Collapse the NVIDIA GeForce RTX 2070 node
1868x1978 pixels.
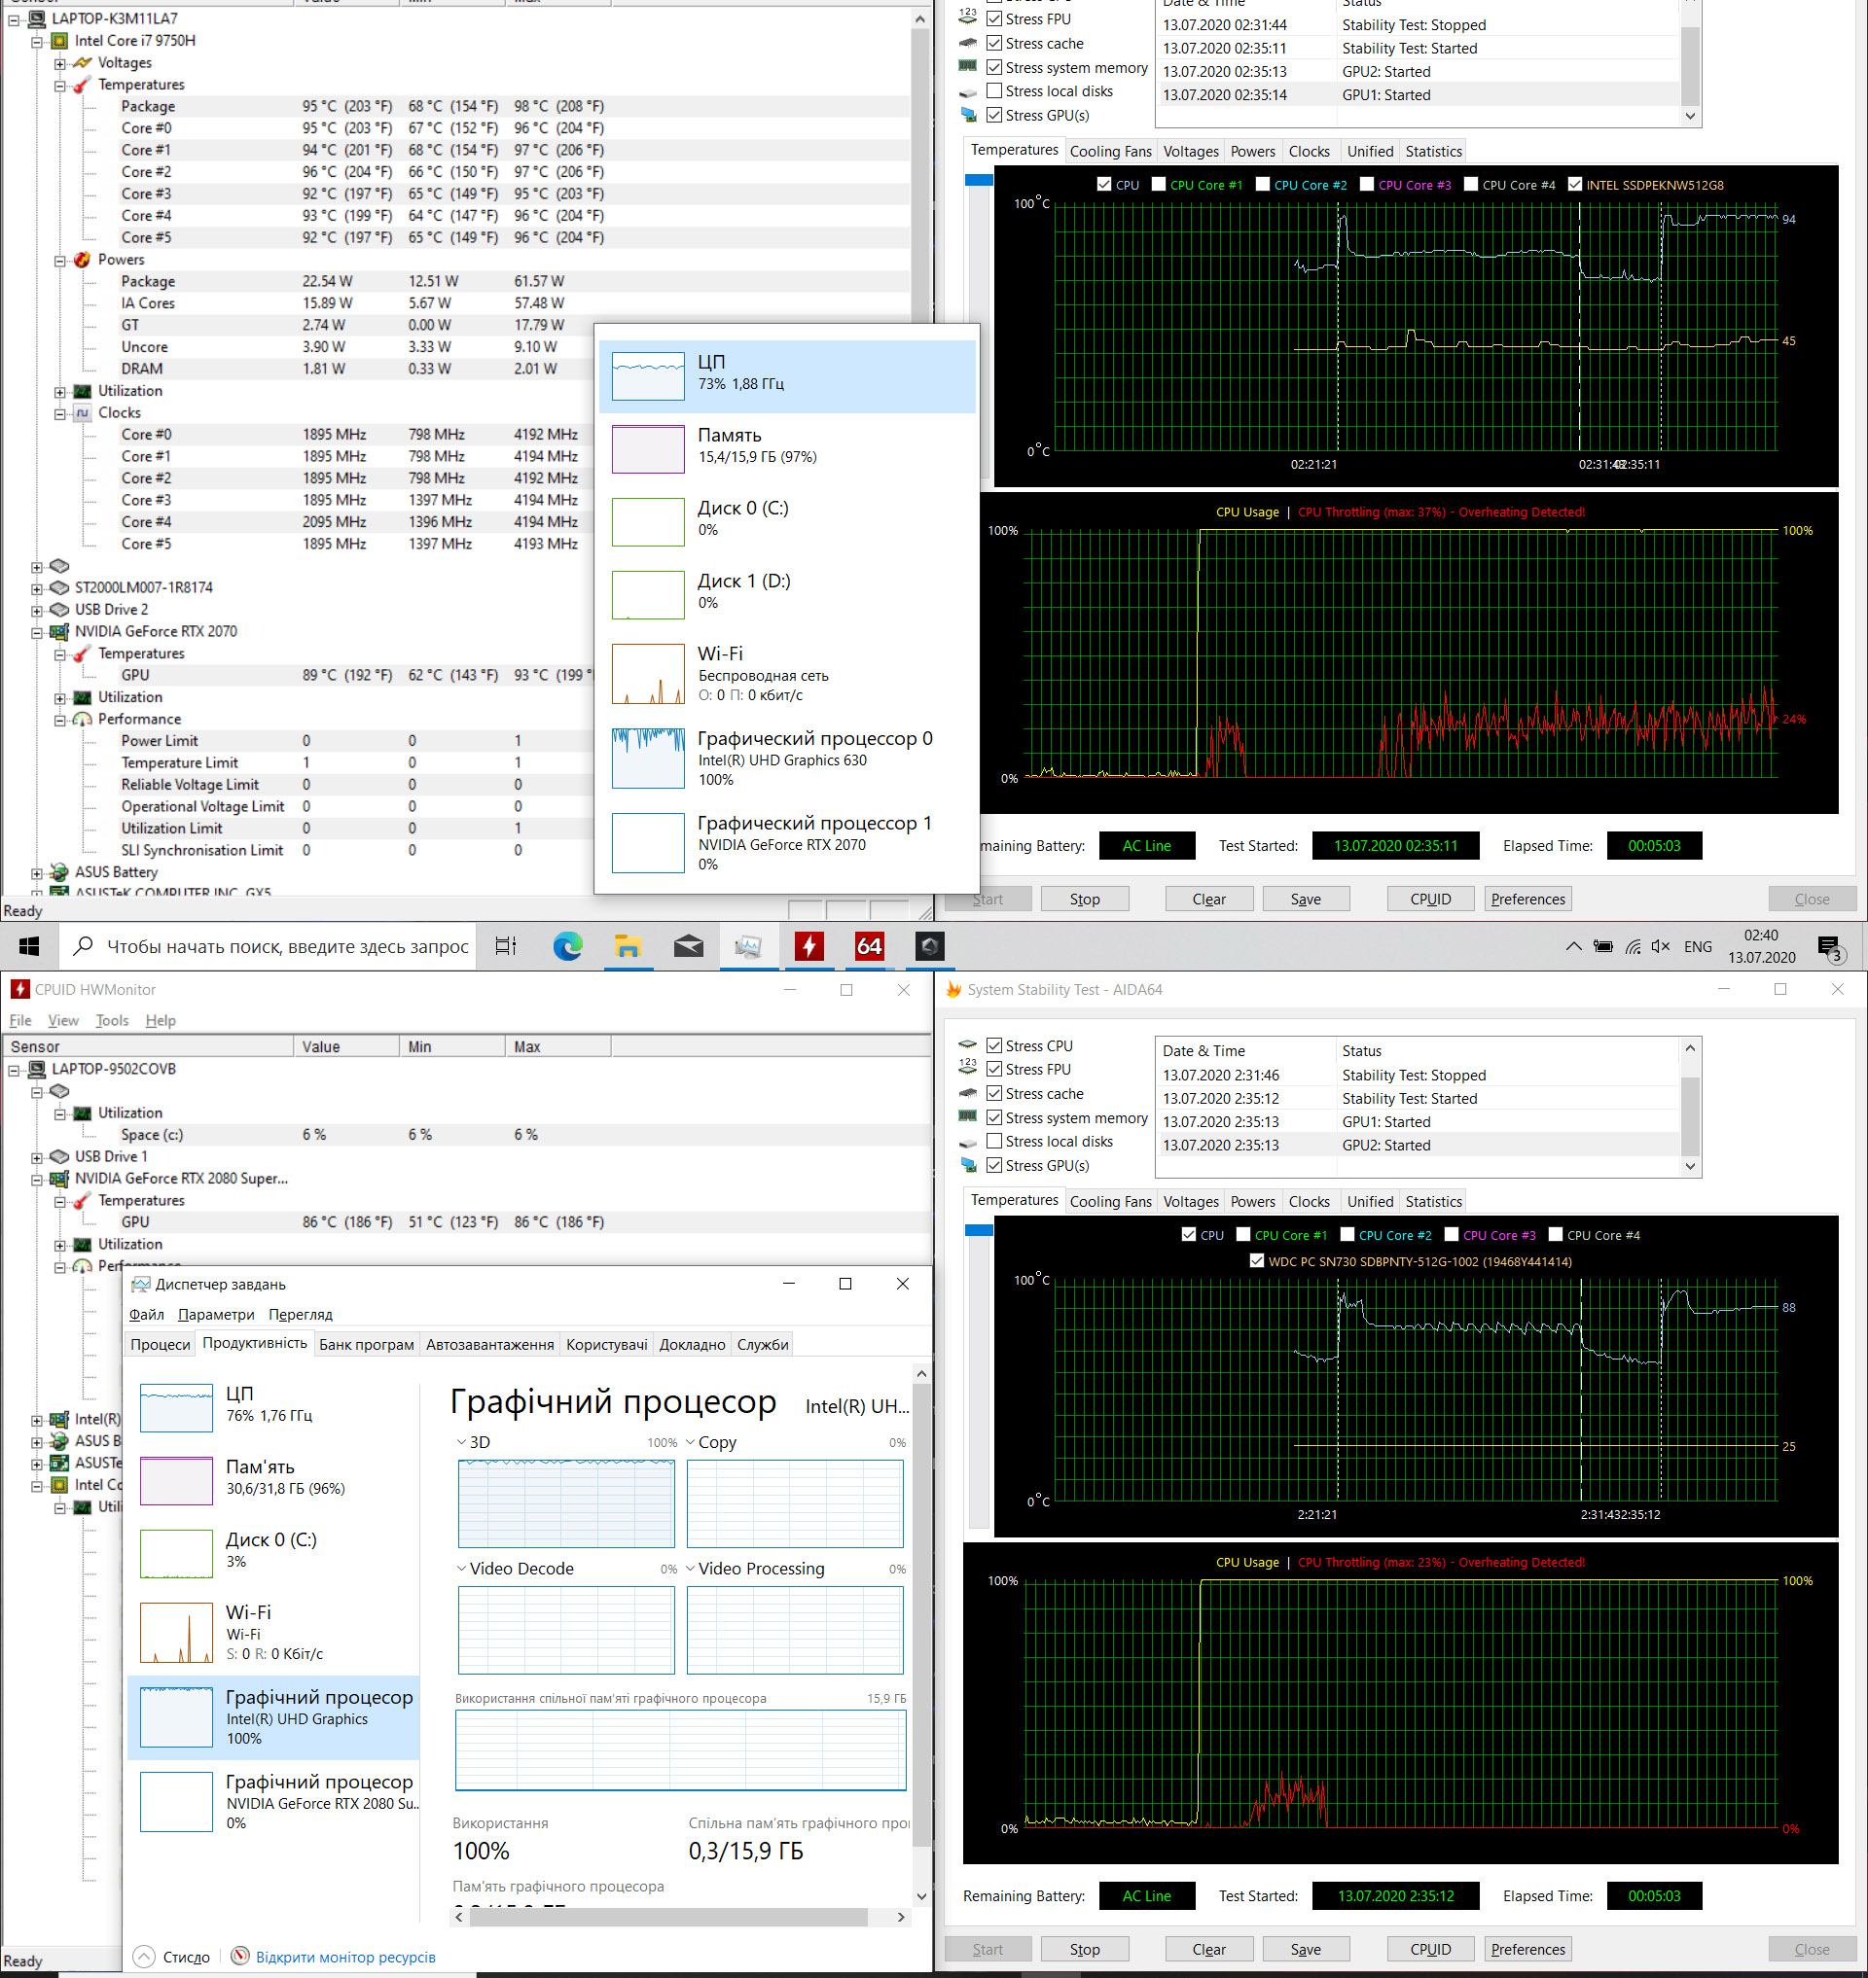(37, 633)
